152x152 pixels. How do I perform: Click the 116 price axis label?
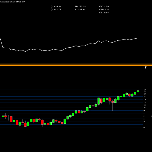145,99
